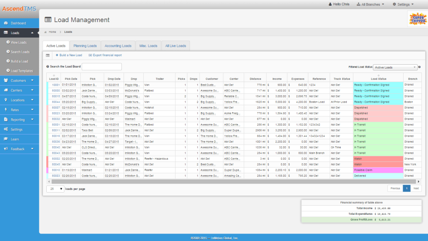This screenshot has height=241, width=428.
Task: Click the Loads sidebar icon
Action: 6,32
